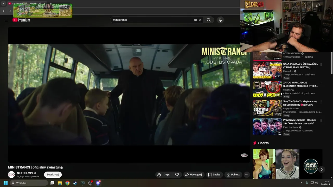Open Steam from the taskbar
This screenshot has height=187, width=333.
pos(75,183)
